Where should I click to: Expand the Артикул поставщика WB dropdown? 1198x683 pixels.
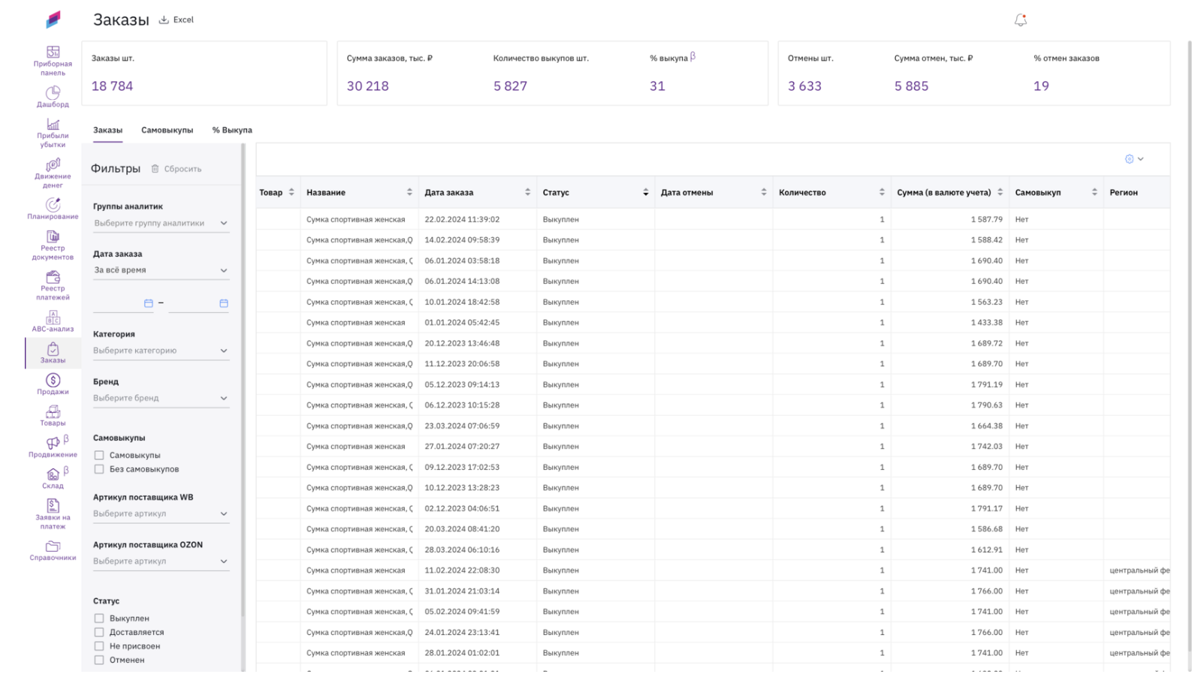pyautogui.click(x=161, y=513)
